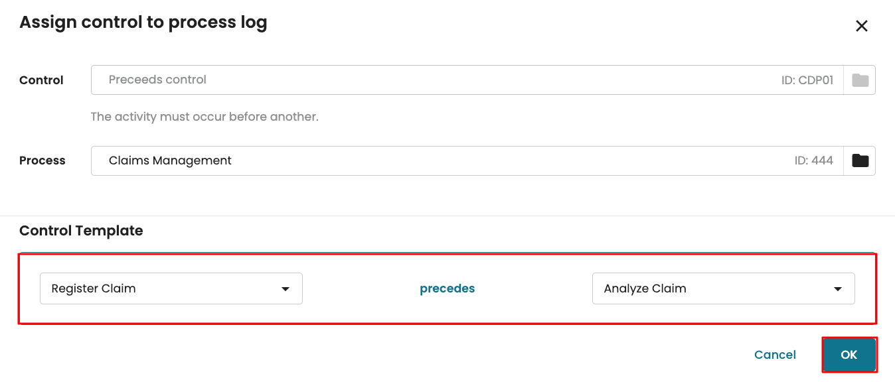Select the Register Claim activity text
This screenshot has height=382, width=895.
click(x=94, y=288)
